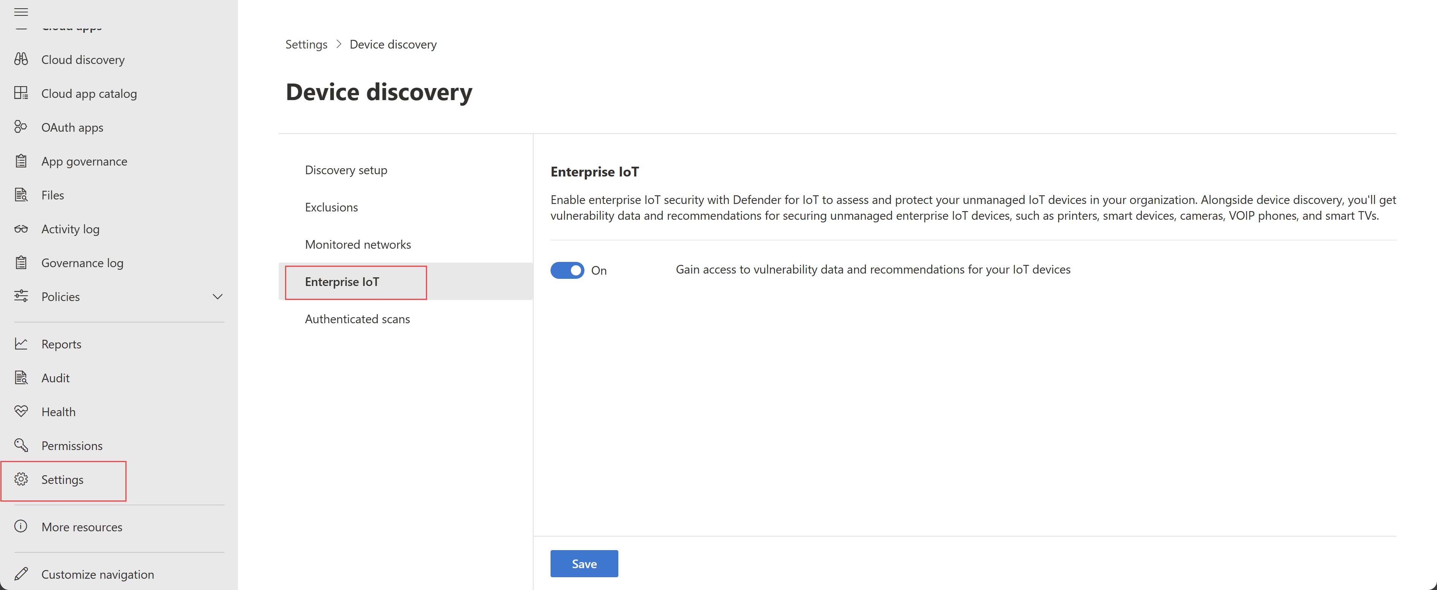Viewport: 1437px width, 590px height.
Task: Click the App governance icon
Action: tap(23, 160)
